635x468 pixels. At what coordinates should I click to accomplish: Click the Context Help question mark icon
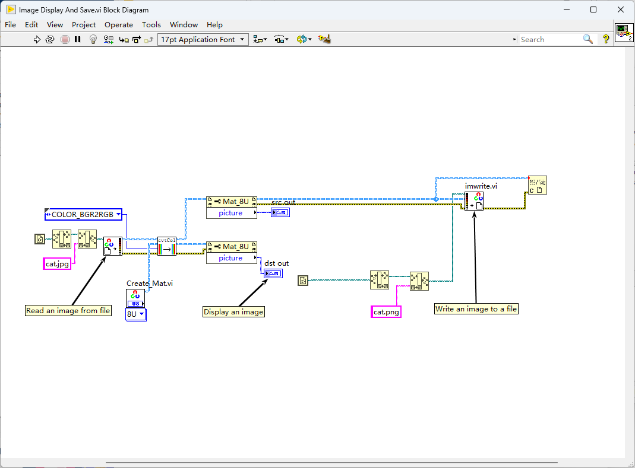tap(606, 39)
